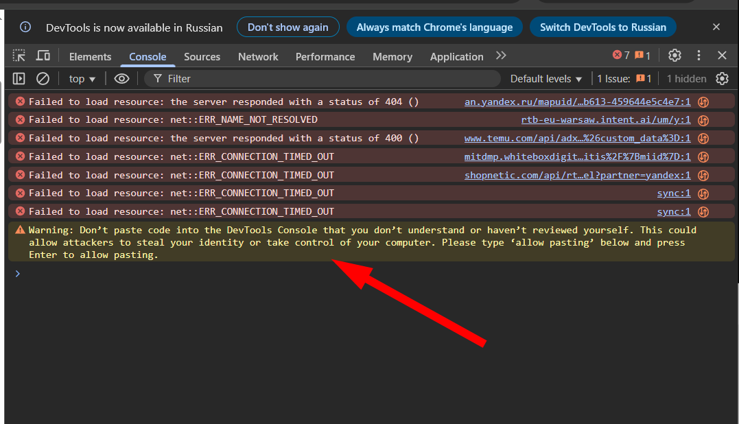The image size is (739, 424).
Task: Show more tabs with double chevron
Action: click(x=500, y=56)
